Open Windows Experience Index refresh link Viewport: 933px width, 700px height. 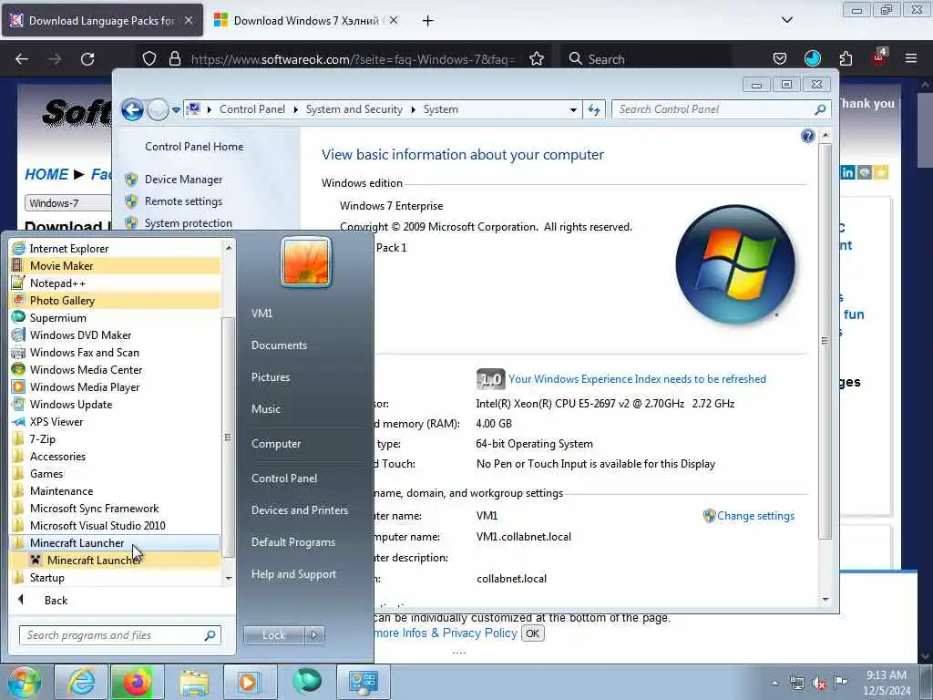[x=637, y=378]
